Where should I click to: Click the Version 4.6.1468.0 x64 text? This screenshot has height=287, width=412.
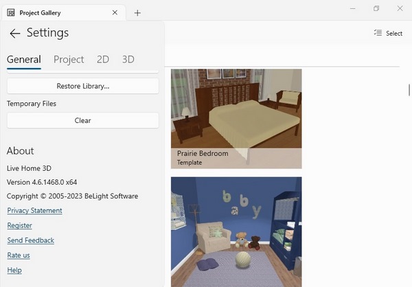pyautogui.click(x=42, y=182)
